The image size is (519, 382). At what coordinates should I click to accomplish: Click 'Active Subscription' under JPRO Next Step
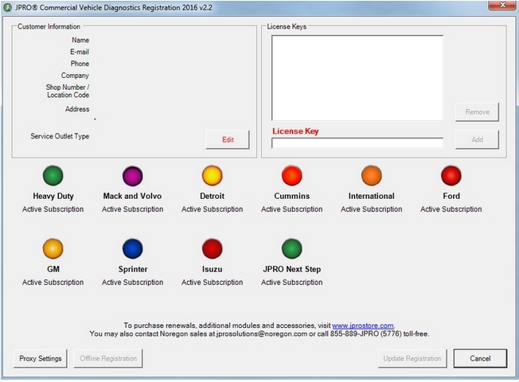click(292, 283)
